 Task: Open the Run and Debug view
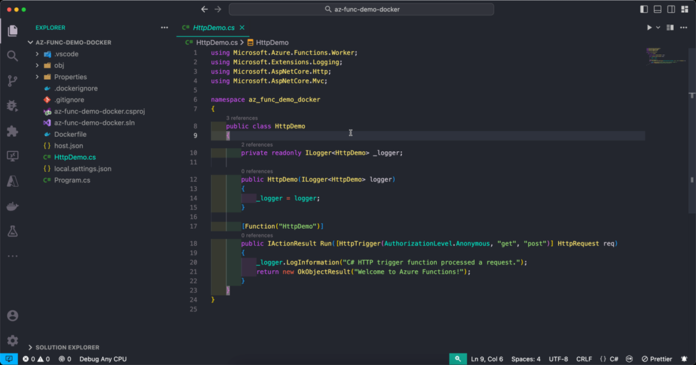[x=12, y=106]
